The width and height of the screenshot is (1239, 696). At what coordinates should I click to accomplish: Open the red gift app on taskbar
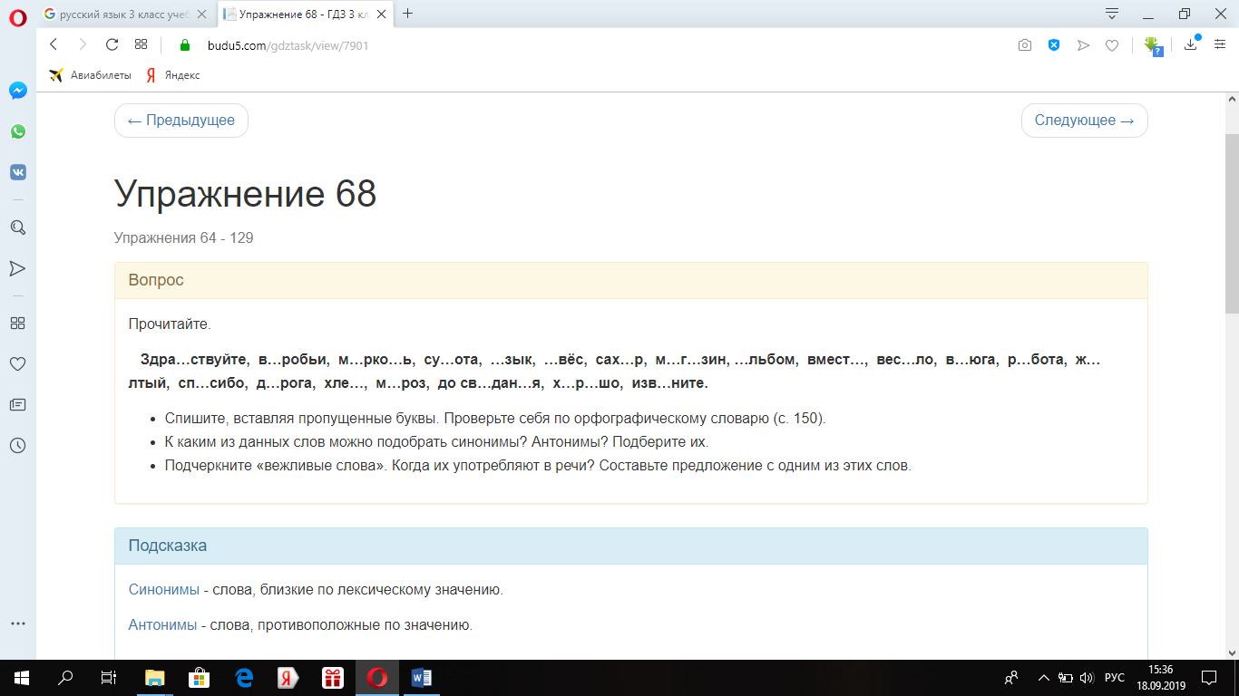[x=333, y=677]
